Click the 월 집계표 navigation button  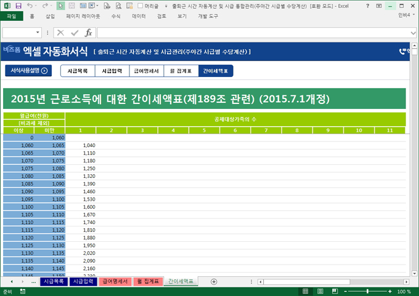(181, 71)
